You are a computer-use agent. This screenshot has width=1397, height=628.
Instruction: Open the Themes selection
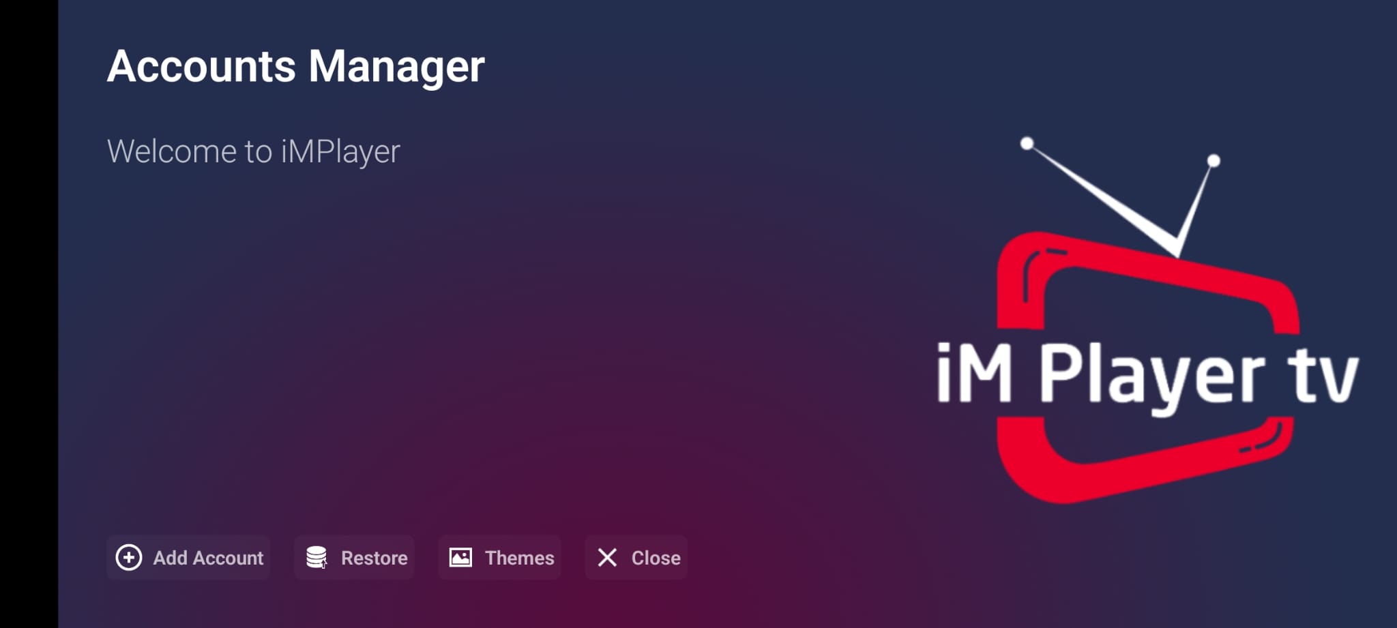(x=519, y=558)
